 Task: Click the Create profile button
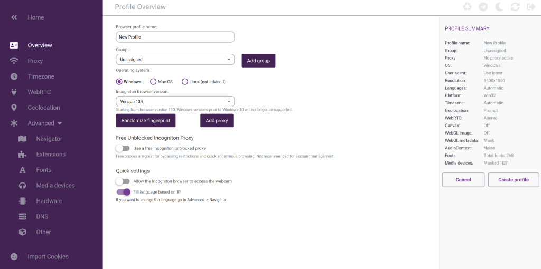point(513,180)
